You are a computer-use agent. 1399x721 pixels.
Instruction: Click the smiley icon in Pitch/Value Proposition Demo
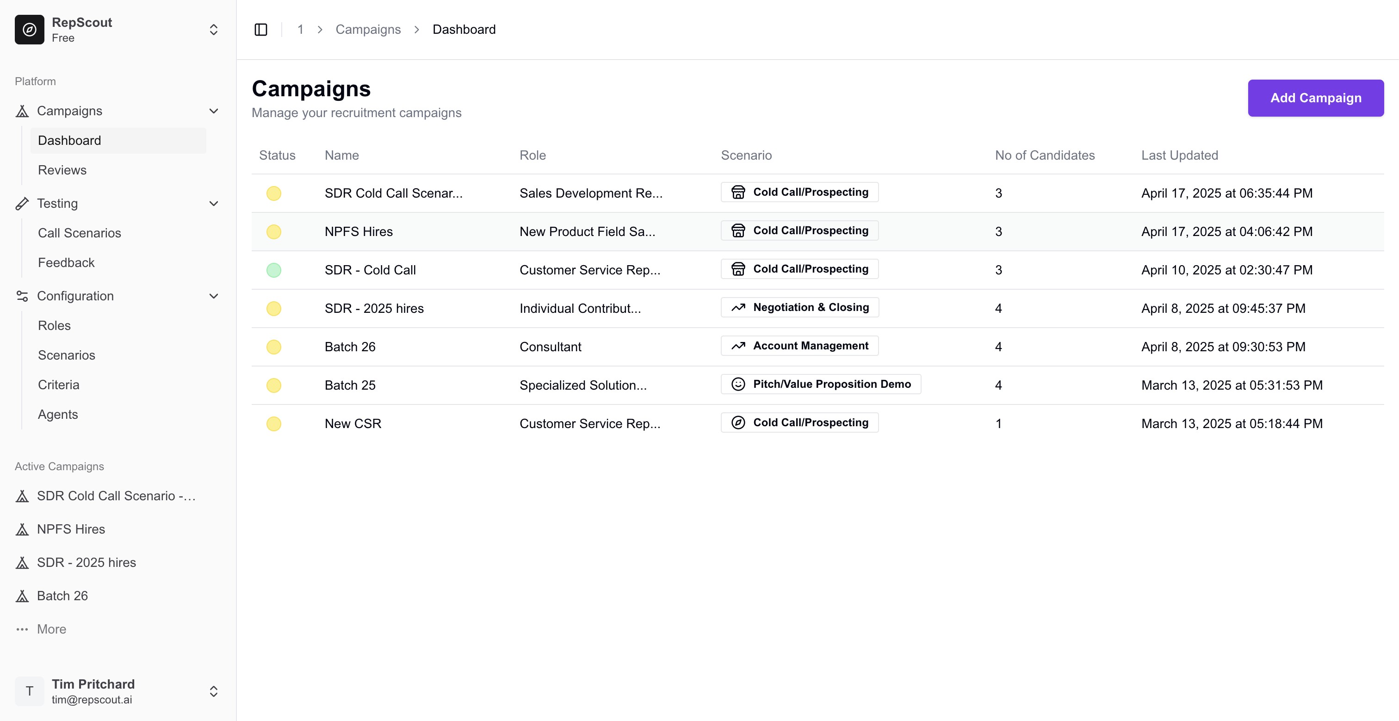tap(738, 384)
